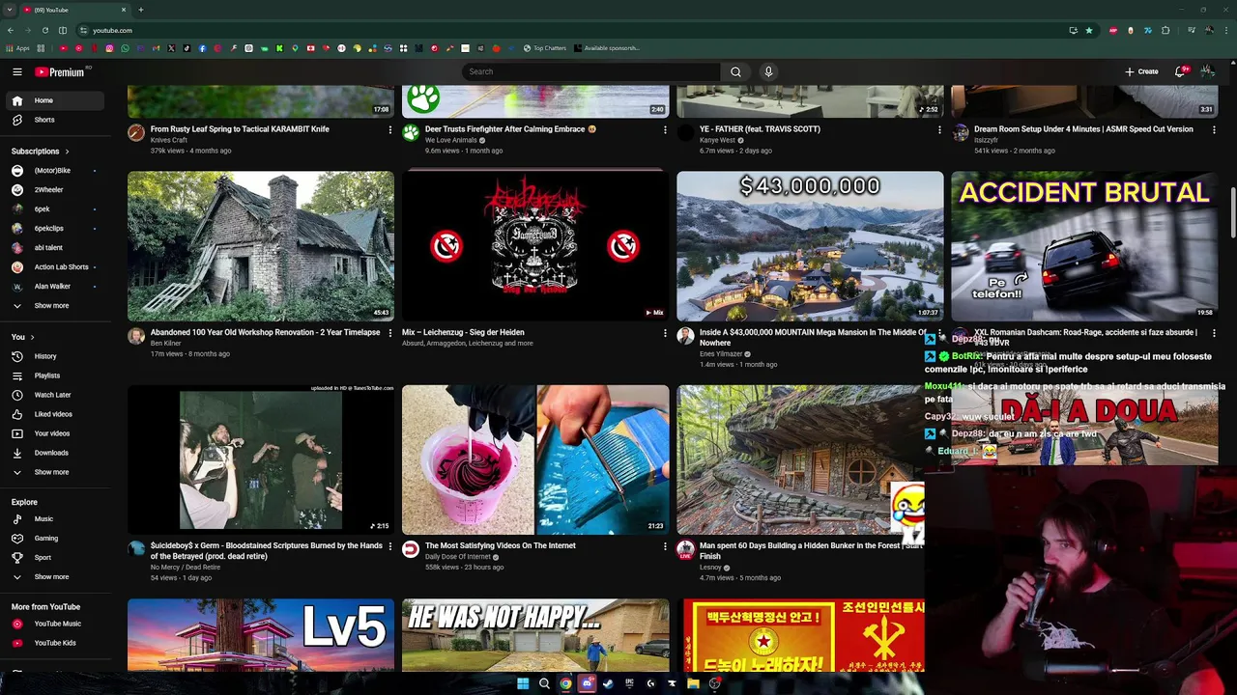Open the 2Wheeler channel subscription
The width and height of the screenshot is (1237, 695).
56,190
